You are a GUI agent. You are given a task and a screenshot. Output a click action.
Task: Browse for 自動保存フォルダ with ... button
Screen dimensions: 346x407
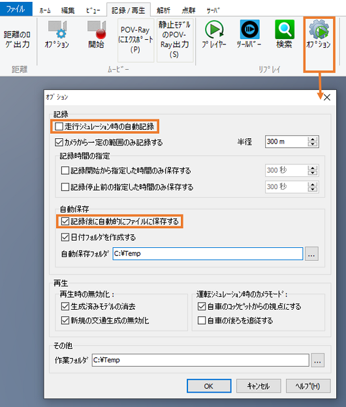click(311, 254)
